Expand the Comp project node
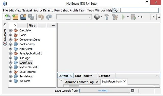 click(10, 35)
